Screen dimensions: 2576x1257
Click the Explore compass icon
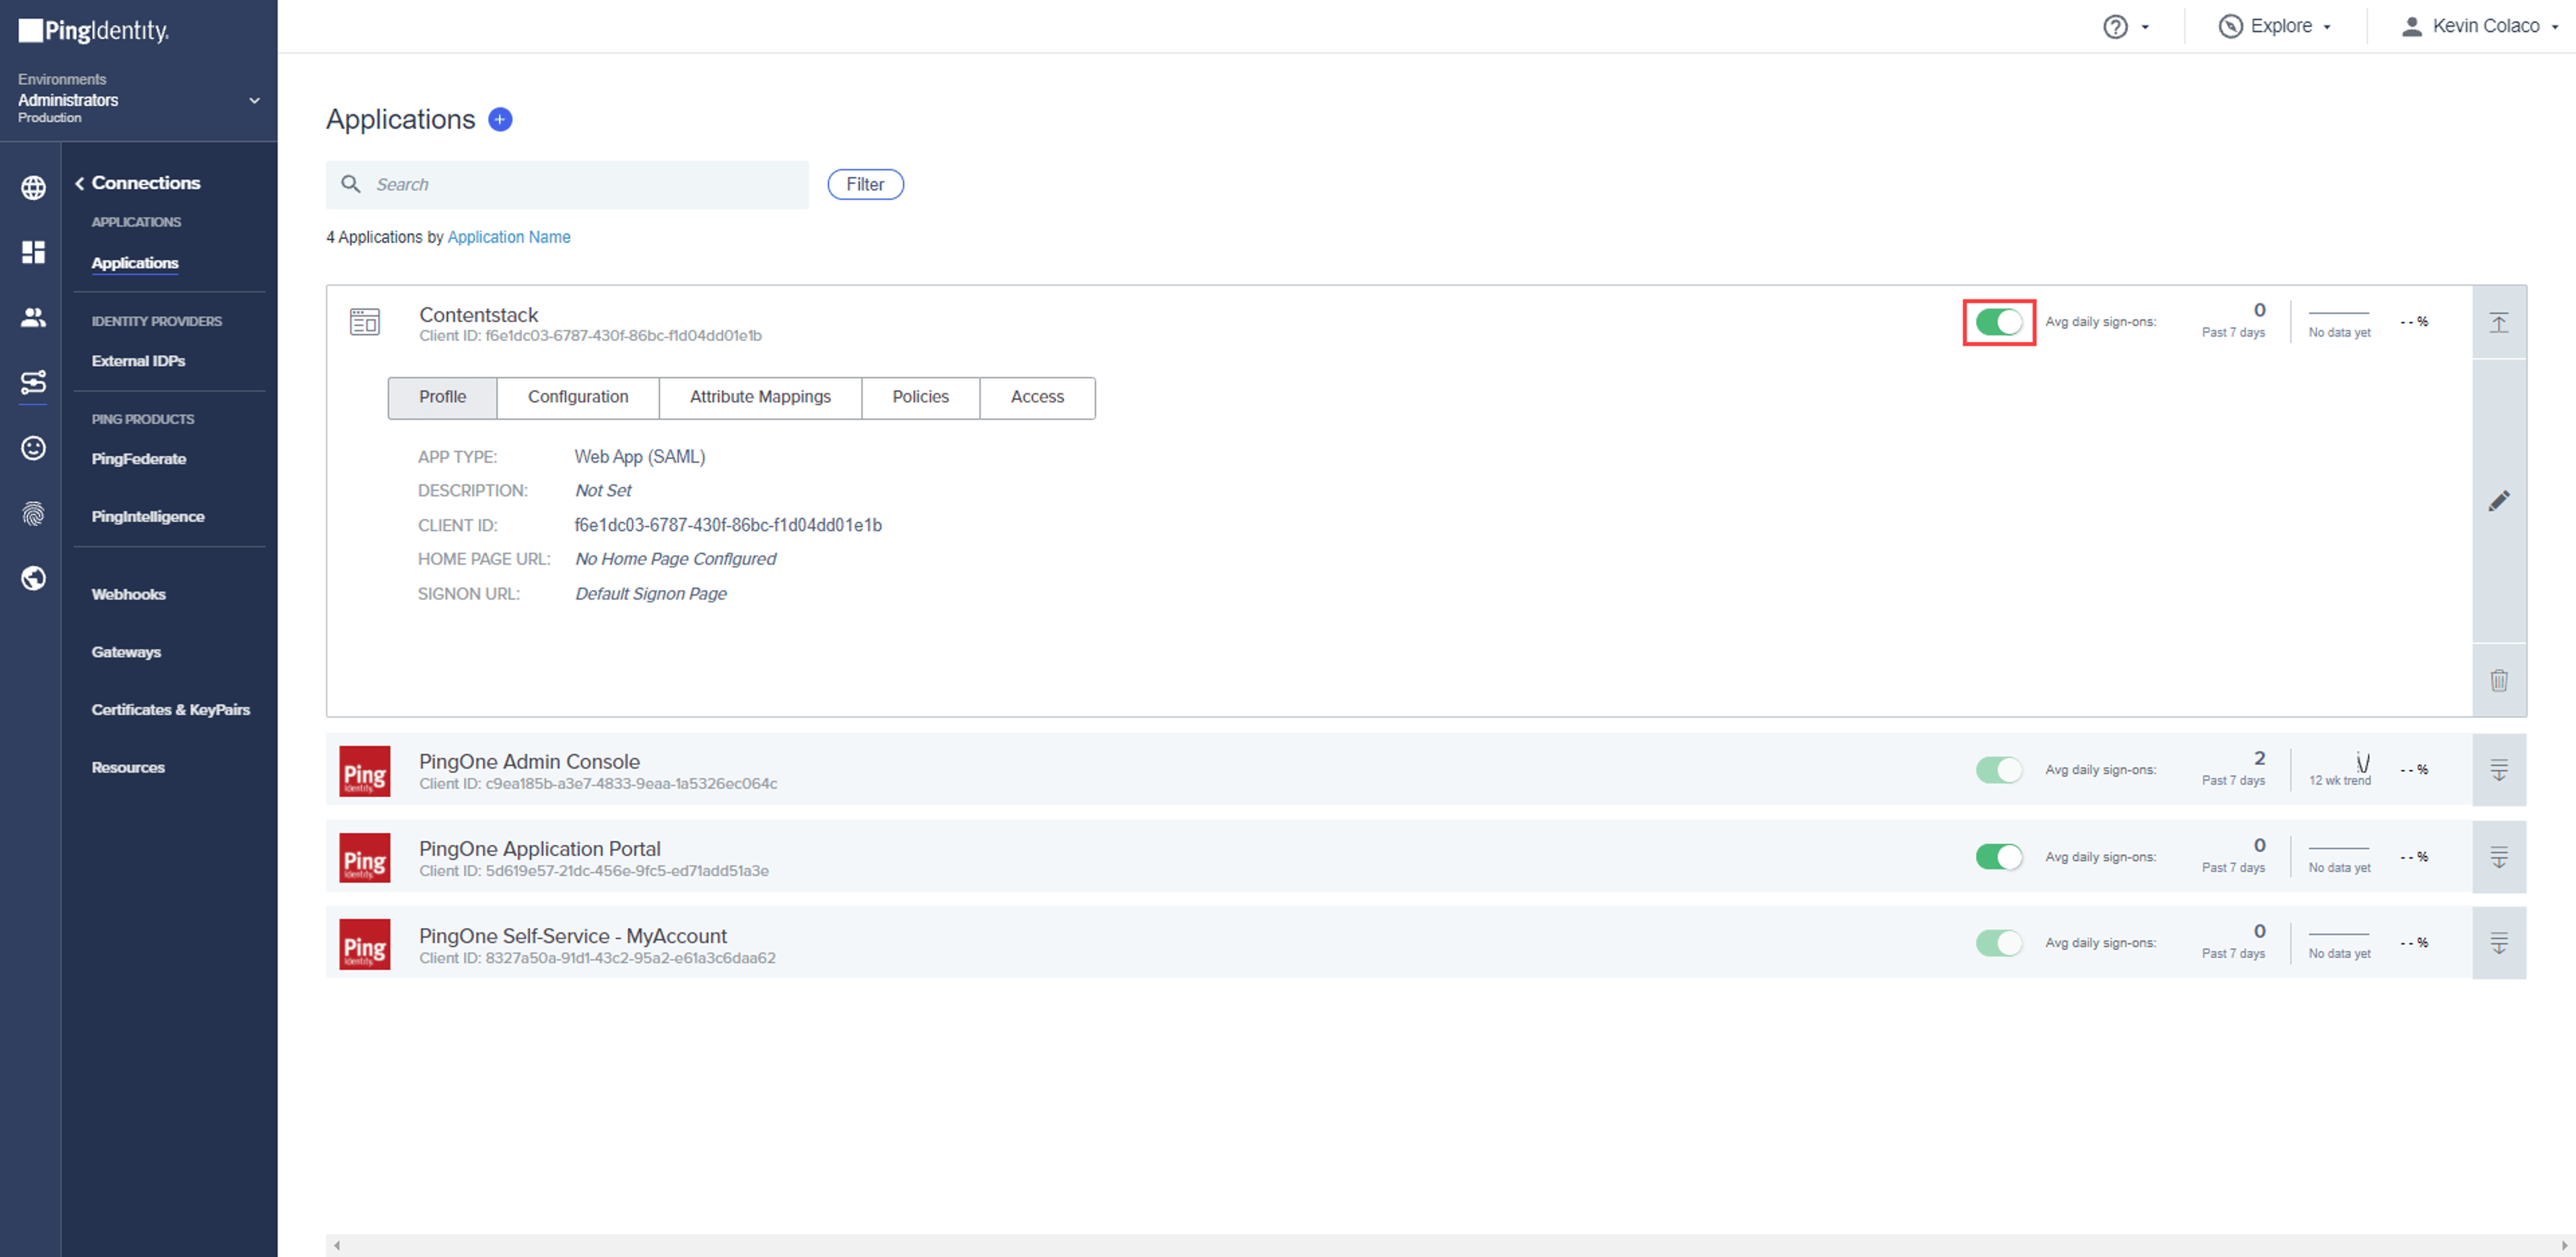[x=2230, y=27]
